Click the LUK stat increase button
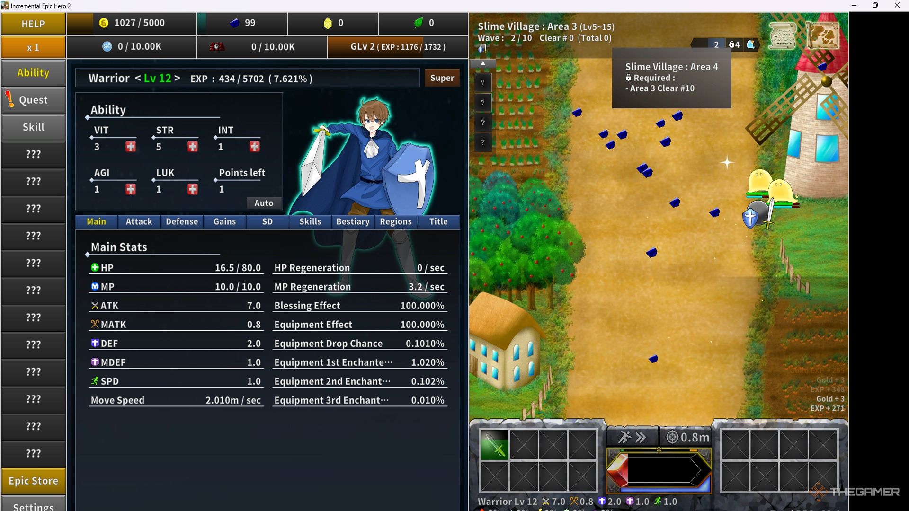 point(193,189)
